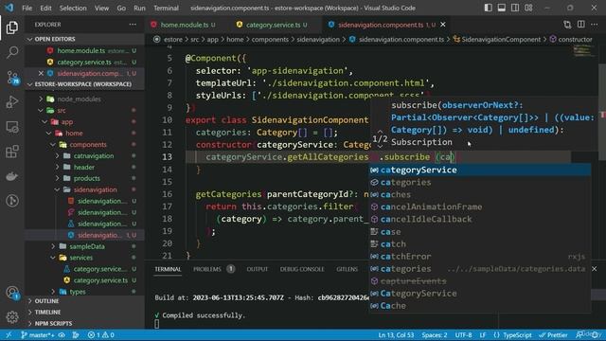
Task: Split the editor to the right
Action: pos(580,25)
